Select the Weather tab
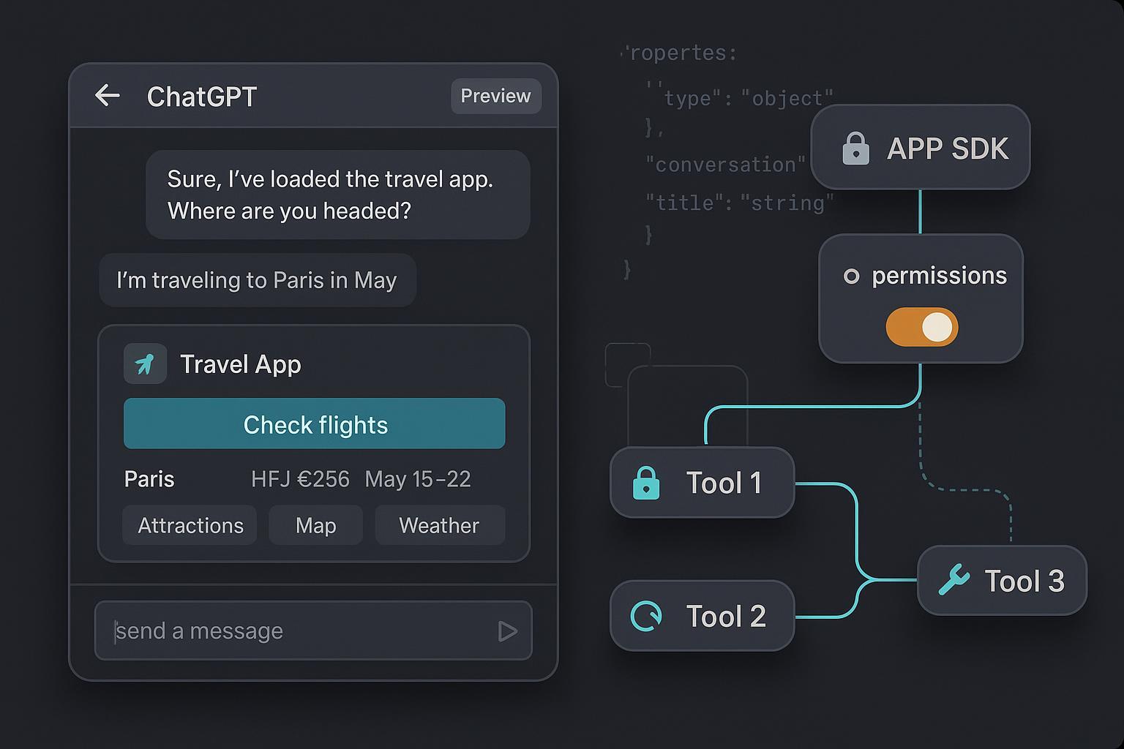This screenshot has width=1124, height=749. pyautogui.click(x=439, y=525)
